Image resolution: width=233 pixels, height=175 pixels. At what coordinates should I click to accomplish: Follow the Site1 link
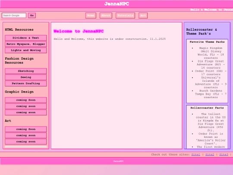pyautogui.click(x=195, y=154)
